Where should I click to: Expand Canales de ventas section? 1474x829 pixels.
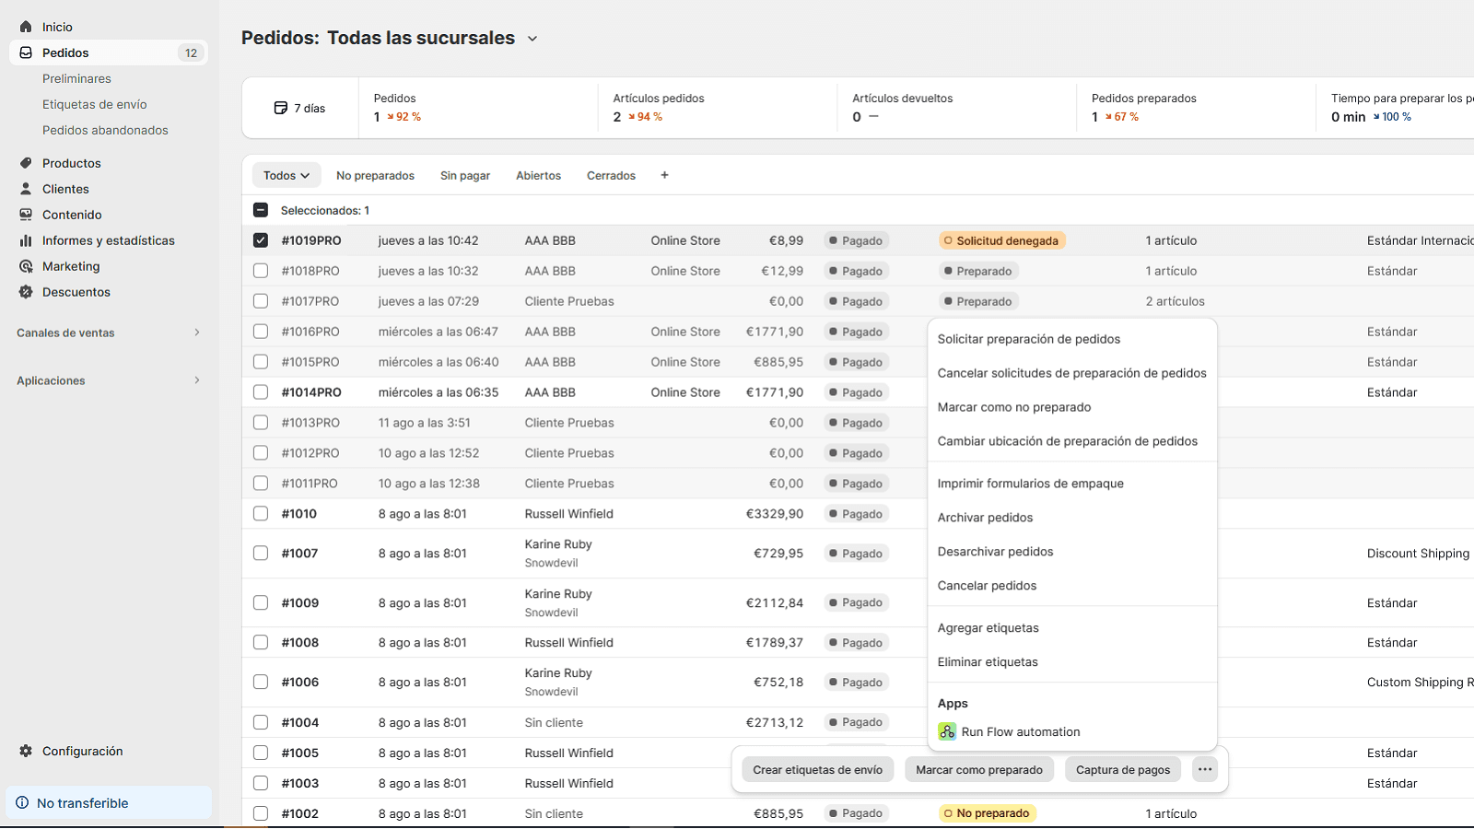(196, 333)
